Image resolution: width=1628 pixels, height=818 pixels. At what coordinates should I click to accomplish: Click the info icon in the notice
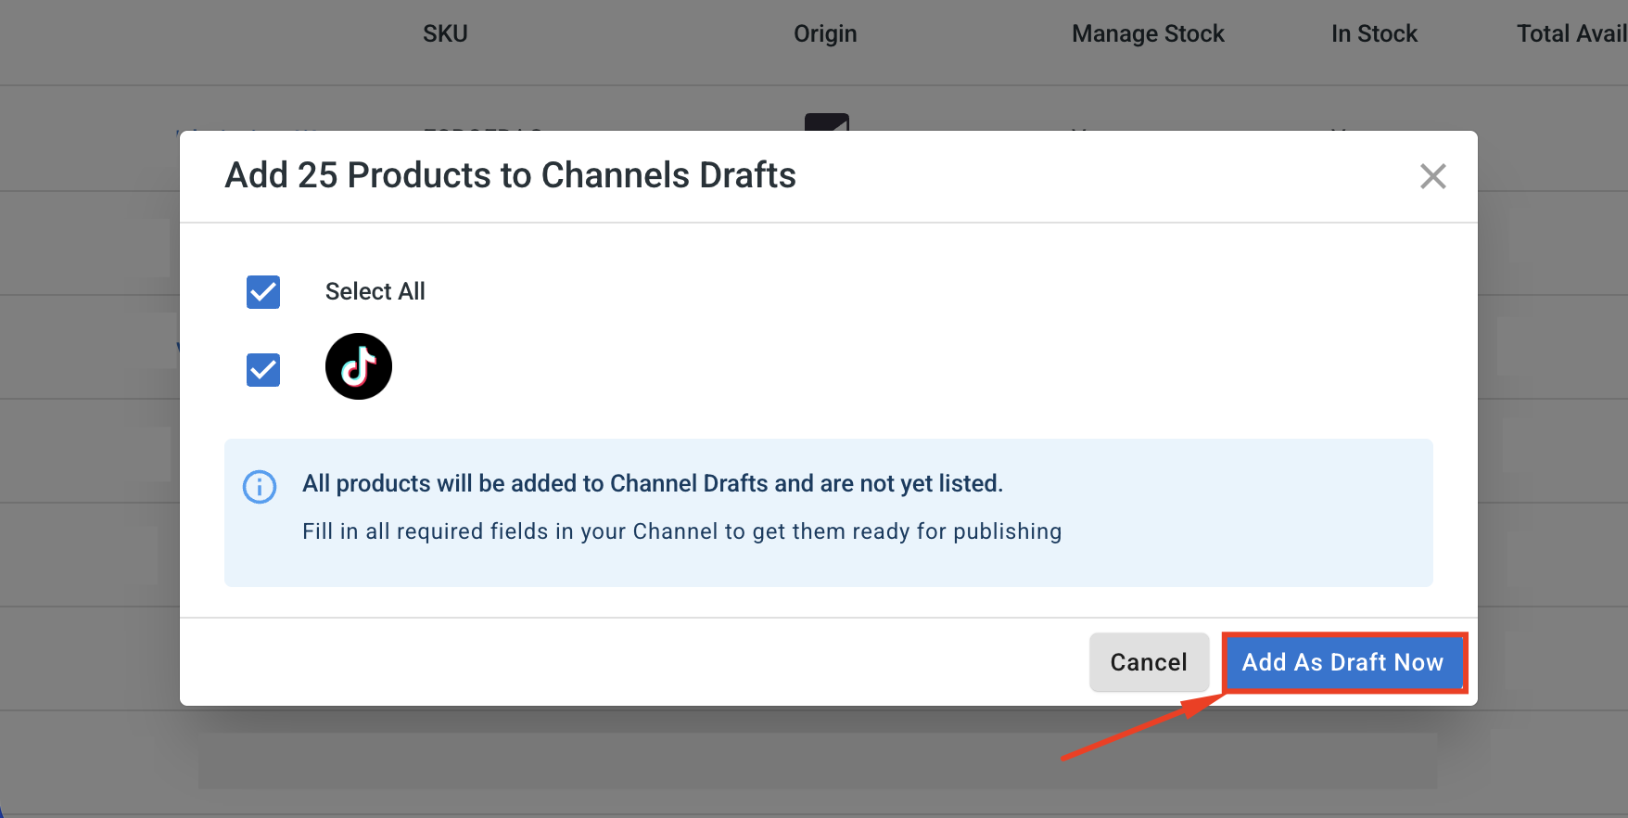click(260, 486)
